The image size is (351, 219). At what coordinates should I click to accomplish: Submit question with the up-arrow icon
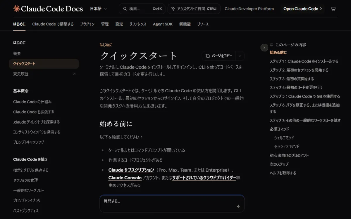[238, 207]
